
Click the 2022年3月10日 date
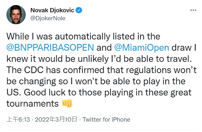(56, 120)
